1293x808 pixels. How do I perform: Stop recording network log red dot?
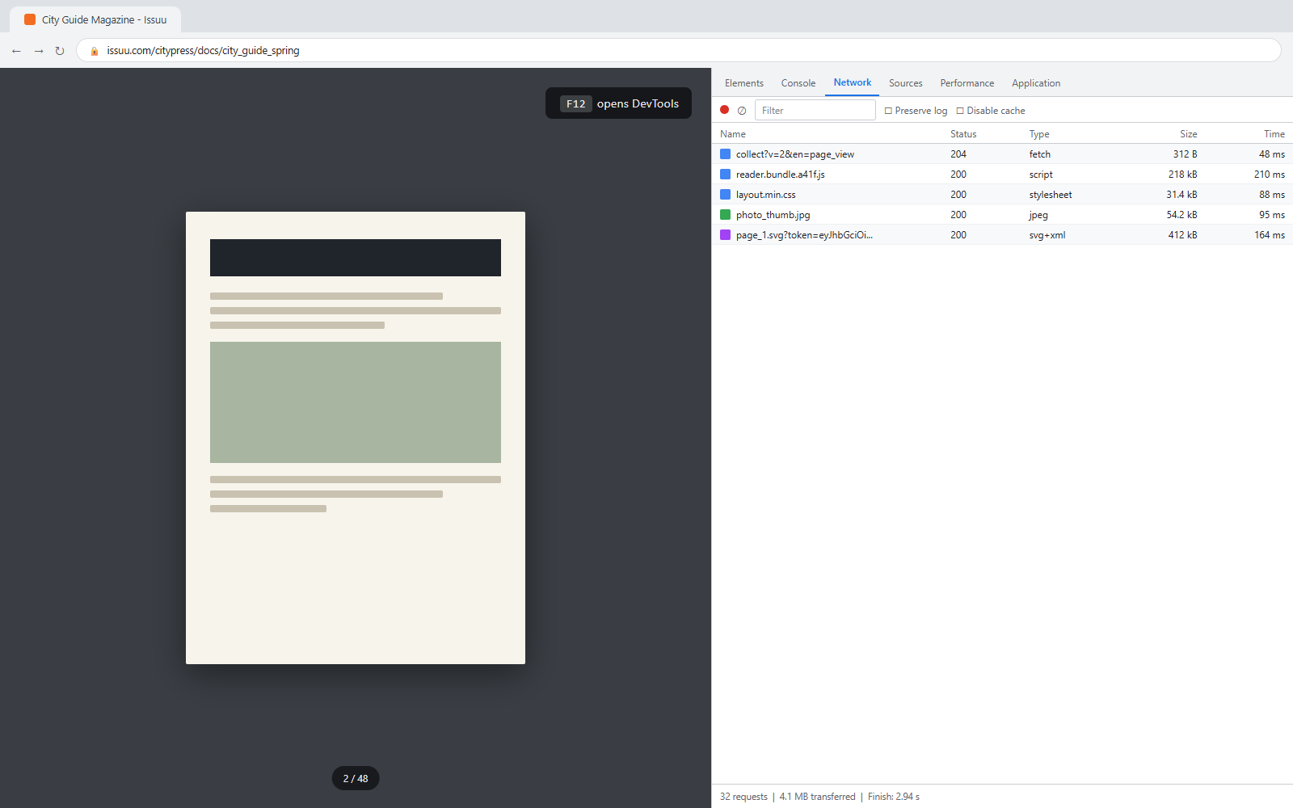[725, 110]
